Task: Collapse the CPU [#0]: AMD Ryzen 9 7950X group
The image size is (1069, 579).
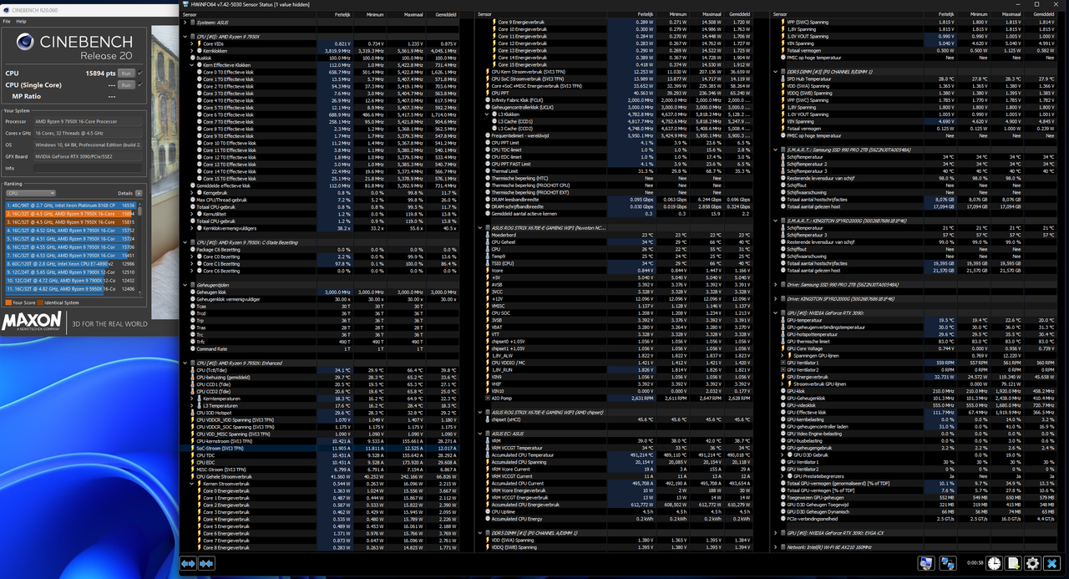Action: pos(185,36)
